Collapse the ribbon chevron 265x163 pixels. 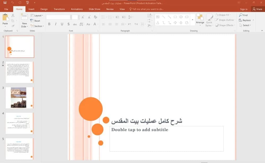point(262,31)
